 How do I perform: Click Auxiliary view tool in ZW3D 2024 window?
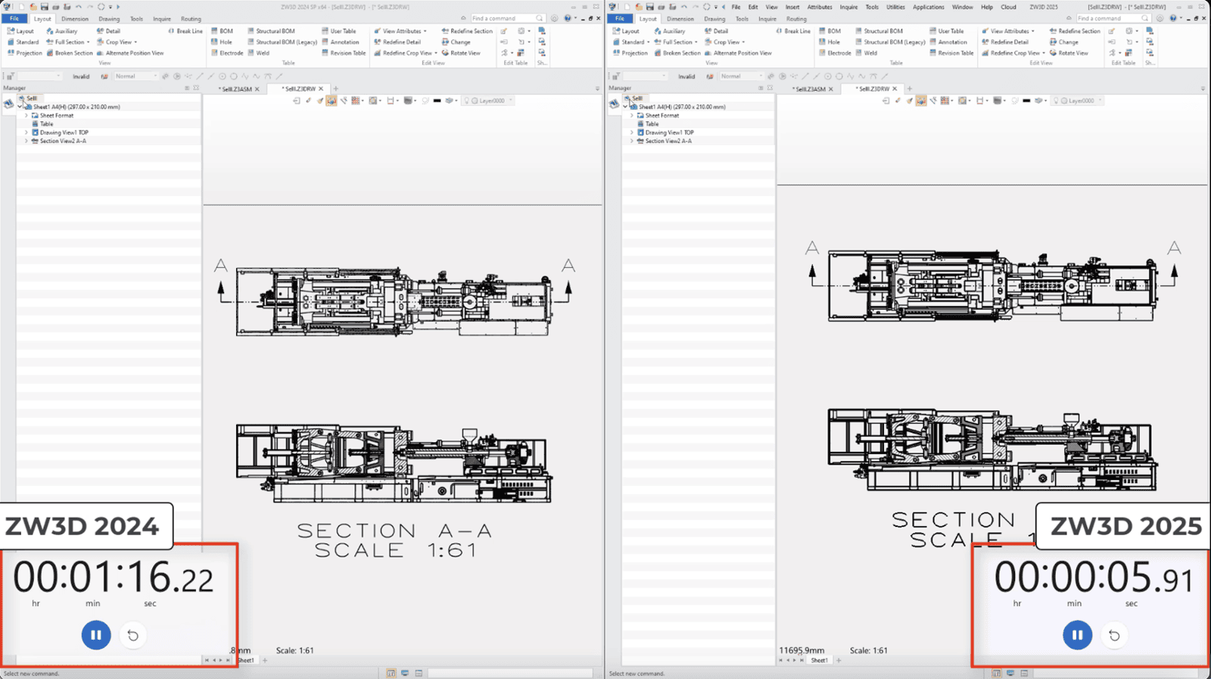tap(62, 31)
